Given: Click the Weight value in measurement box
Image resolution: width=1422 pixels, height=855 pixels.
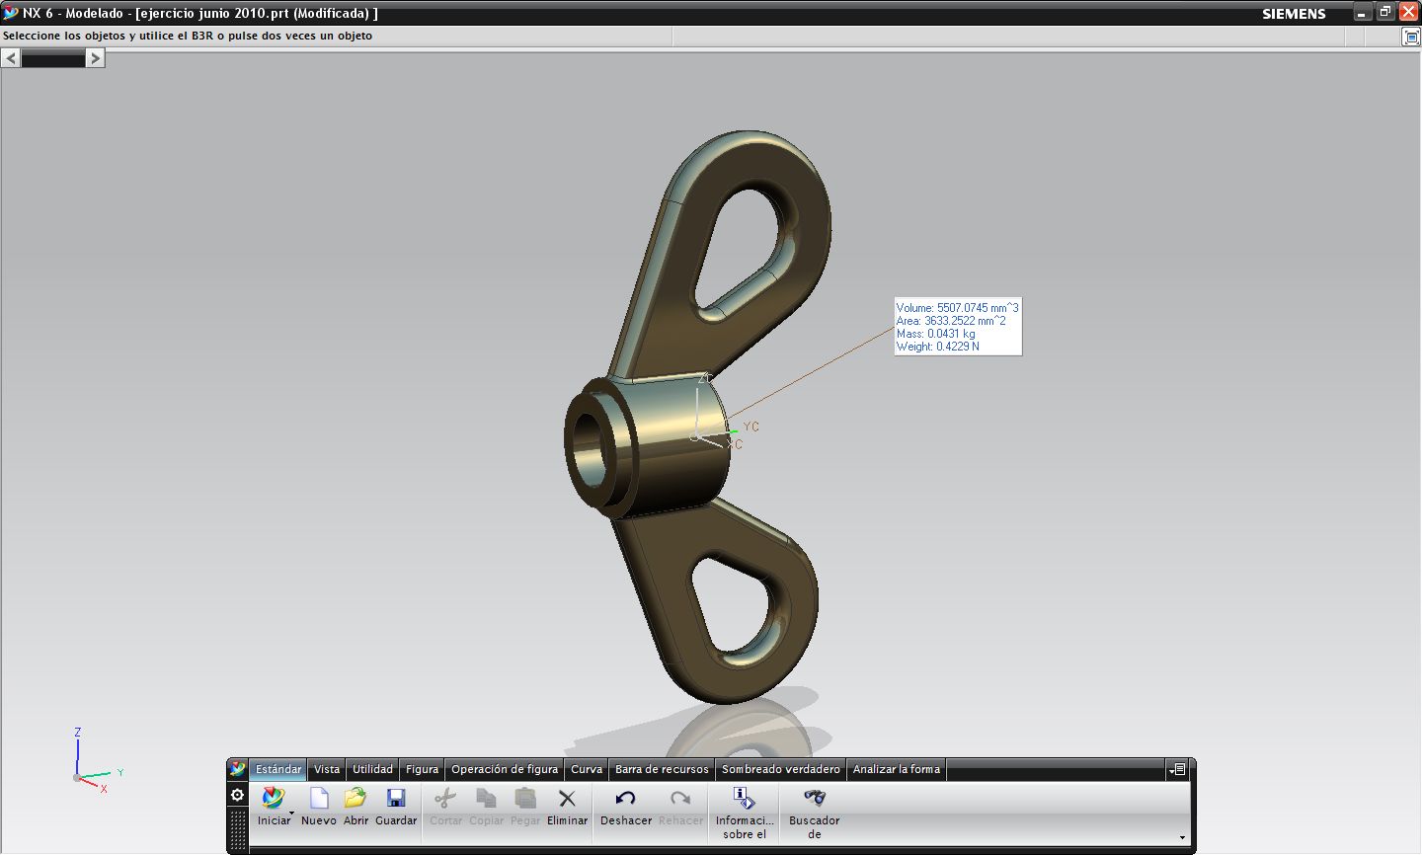Looking at the screenshot, I should [x=958, y=347].
